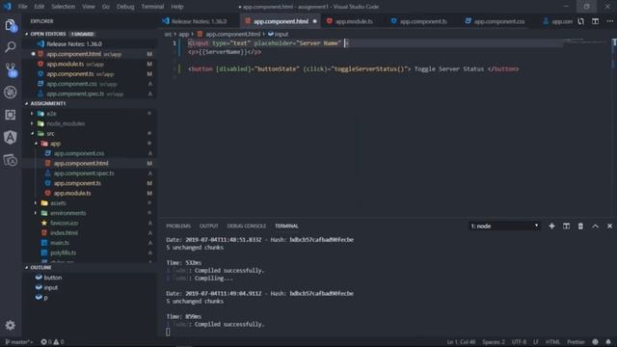Image resolution: width=617 pixels, height=347 pixels.
Task: Close the unsaved app.component.html tab dot
Action: pyautogui.click(x=314, y=21)
